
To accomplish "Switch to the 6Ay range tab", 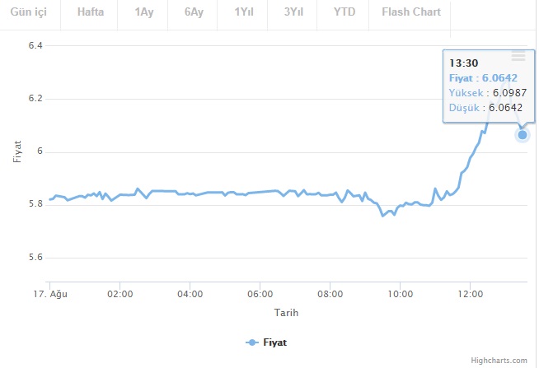I will [194, 12].
